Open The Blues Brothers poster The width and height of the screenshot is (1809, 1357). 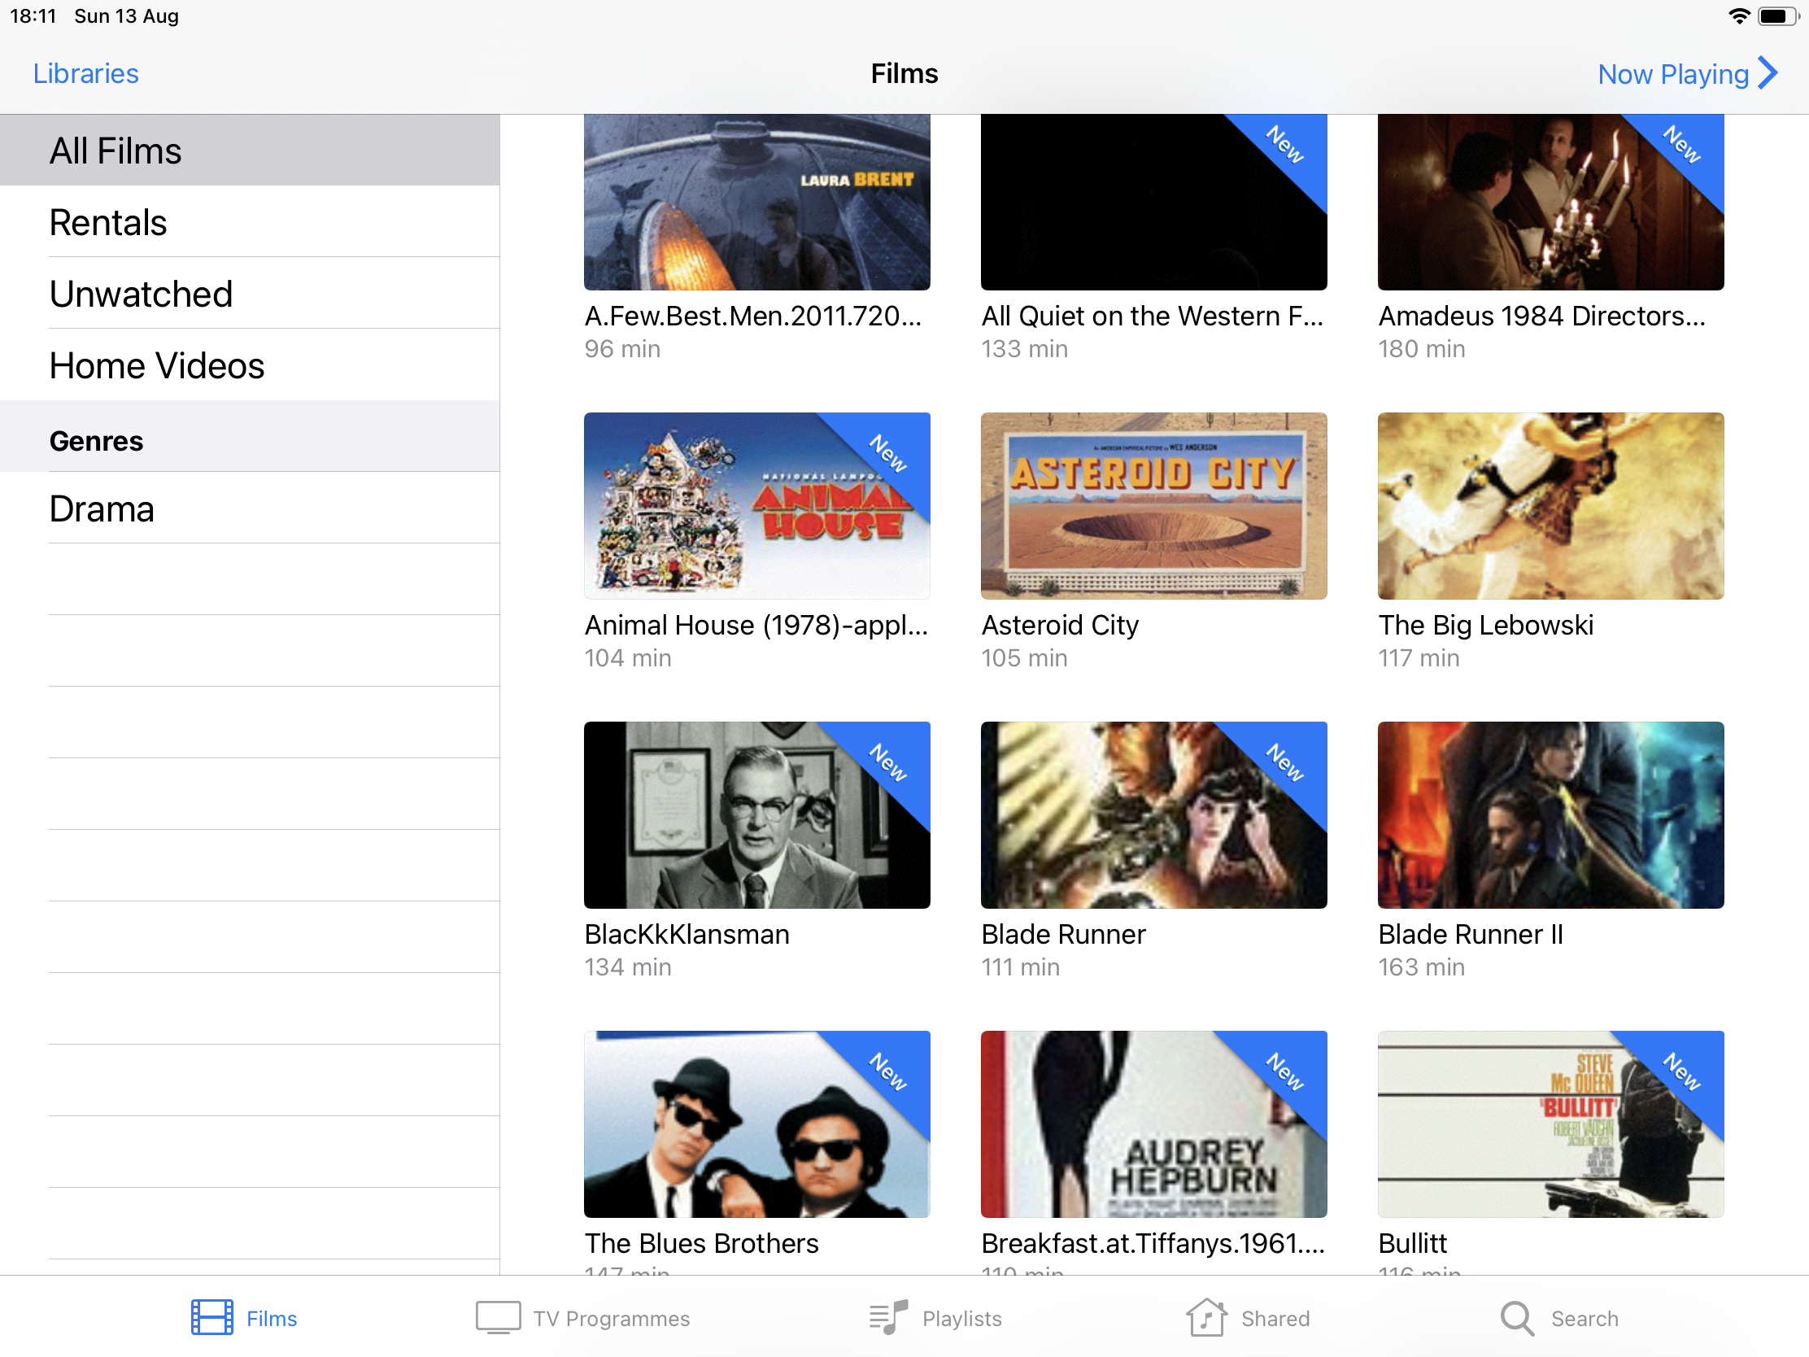(756, 1124)
